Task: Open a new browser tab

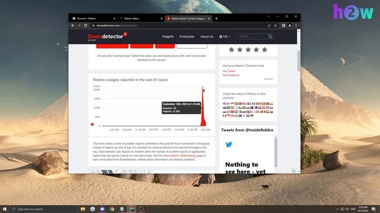Action: coord(216,18)
